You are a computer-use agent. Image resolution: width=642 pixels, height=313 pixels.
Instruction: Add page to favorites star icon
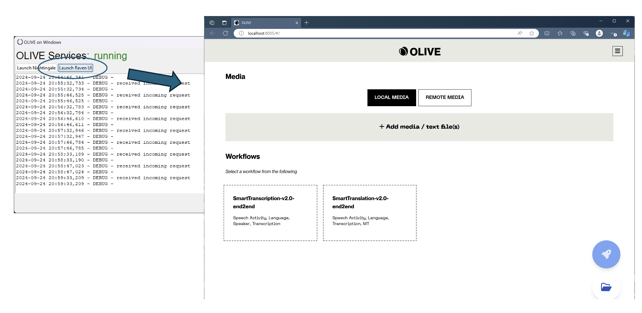pyautogui.click(x=531, y=33)
